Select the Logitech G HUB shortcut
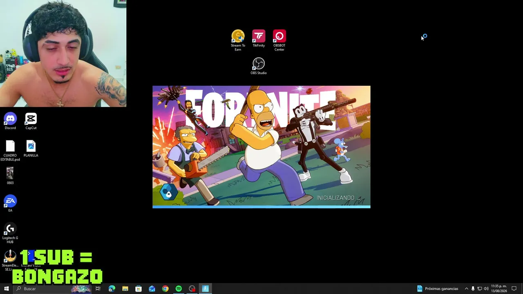 pos(10,233)
